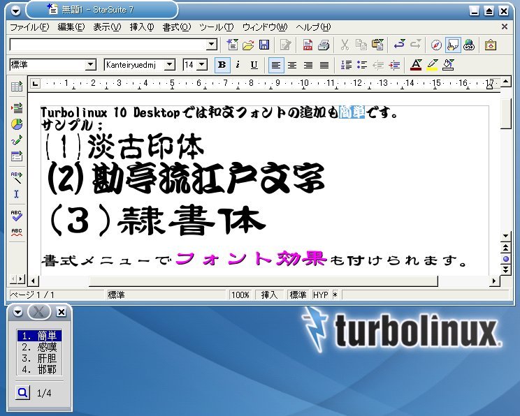This screenshot has height=416, width=520.
Task: Open the hyperlink dialog icon
Action: (469, 45)
